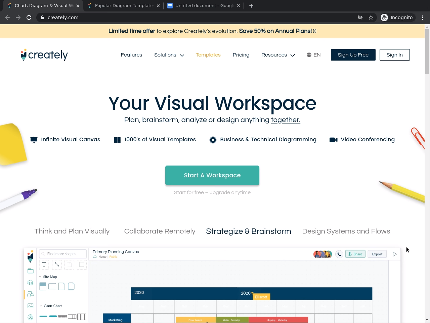
Task: Click the scrollbar down arrow
Action: 427,320
